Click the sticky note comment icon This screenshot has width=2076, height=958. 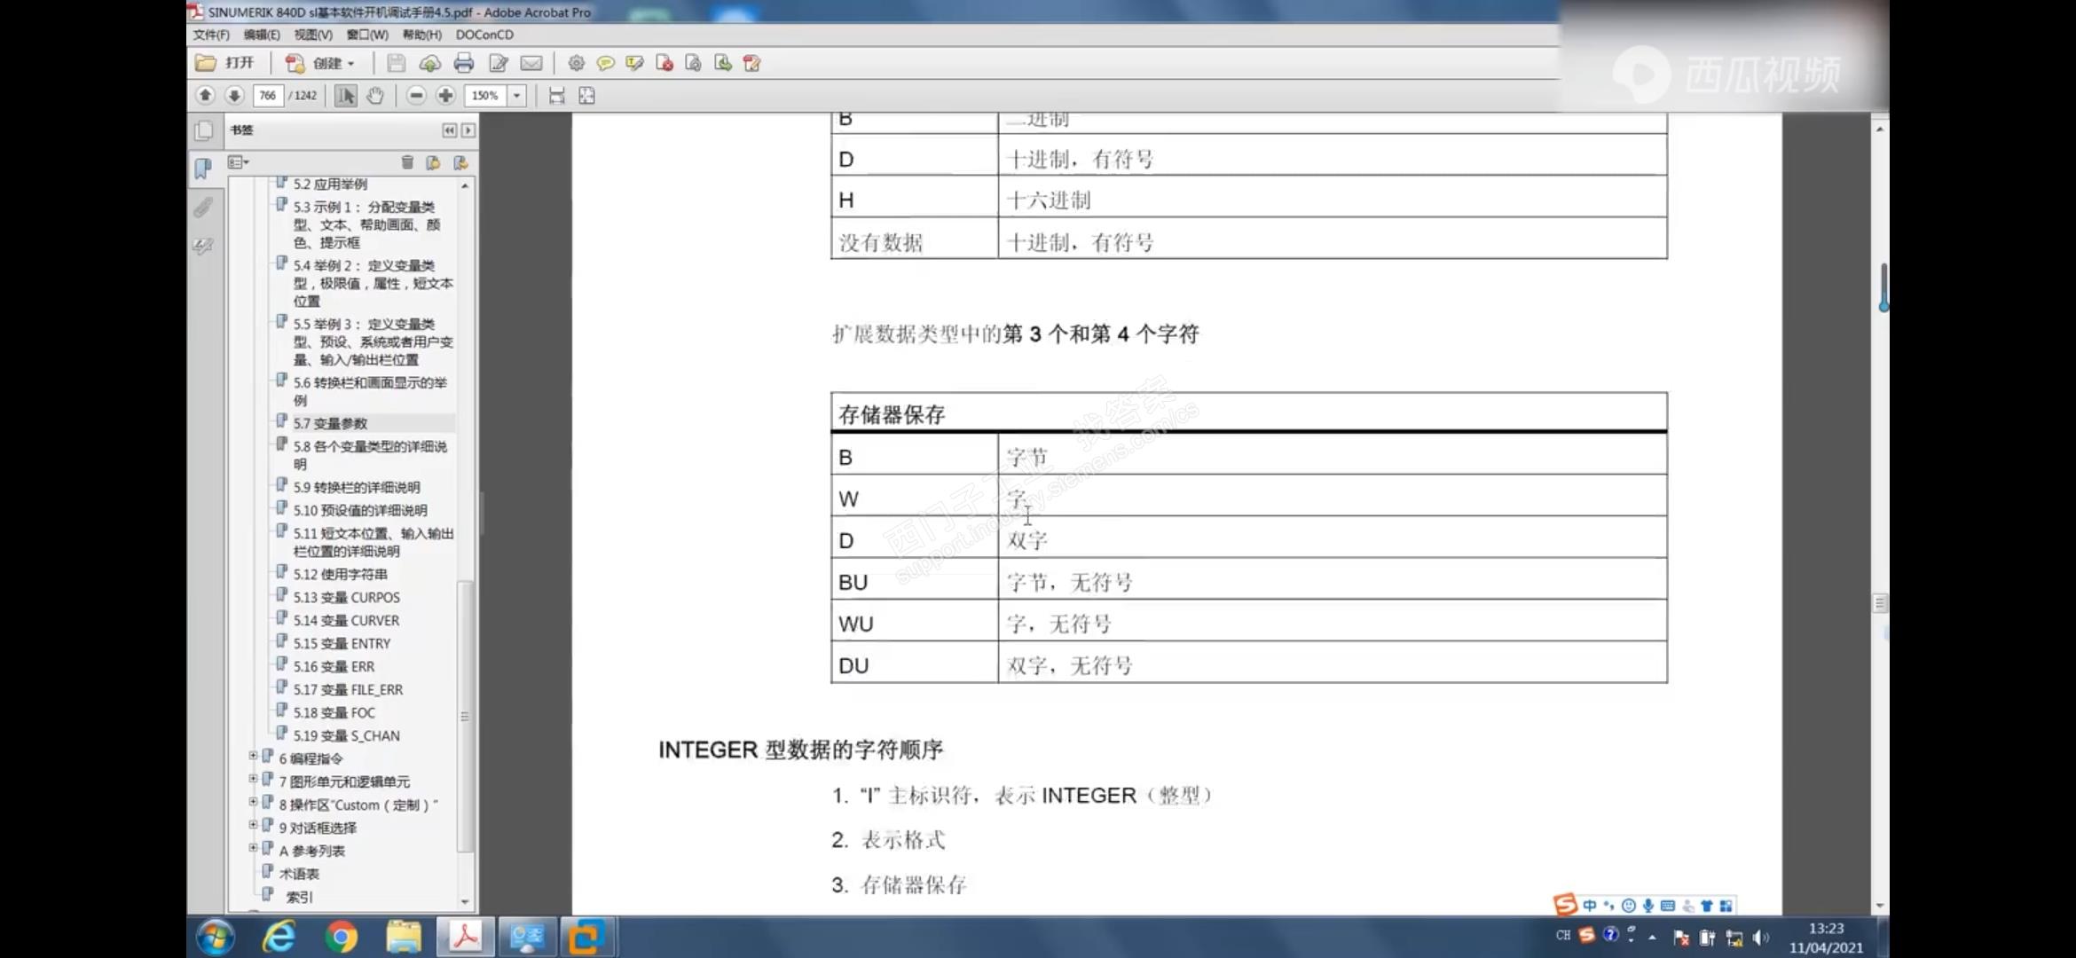605,63
